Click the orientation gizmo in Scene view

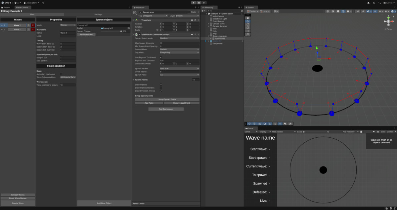(389, 21)
